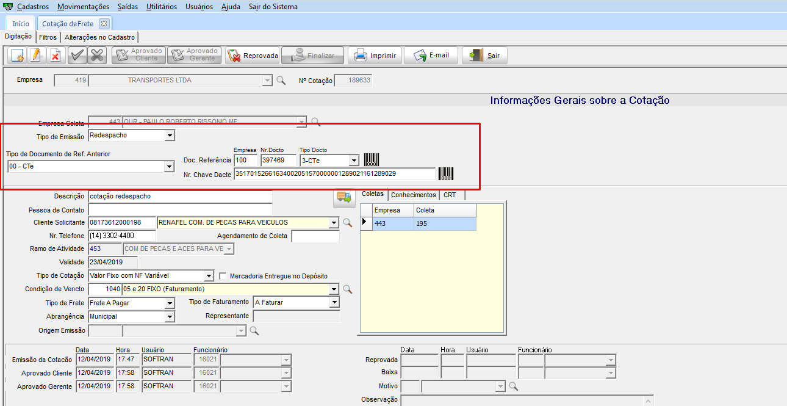Switch to the Filtros tab
The width and height of the screenshot is (787, 406).
coord(48,37)
